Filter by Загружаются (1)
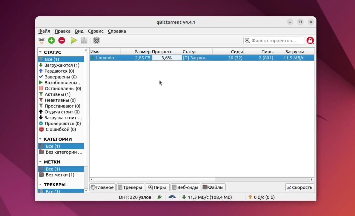The width and height of the screenshot is (355, 216). [x=61, y=65]
